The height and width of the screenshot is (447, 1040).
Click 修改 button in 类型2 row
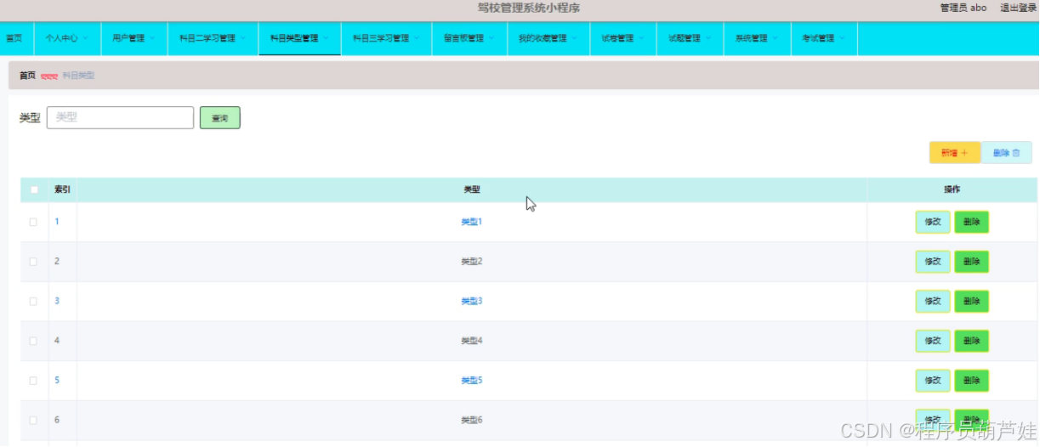(x=933, y=262)
